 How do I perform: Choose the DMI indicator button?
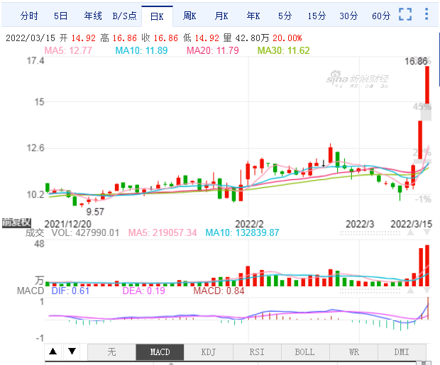[x=402, y=352]
